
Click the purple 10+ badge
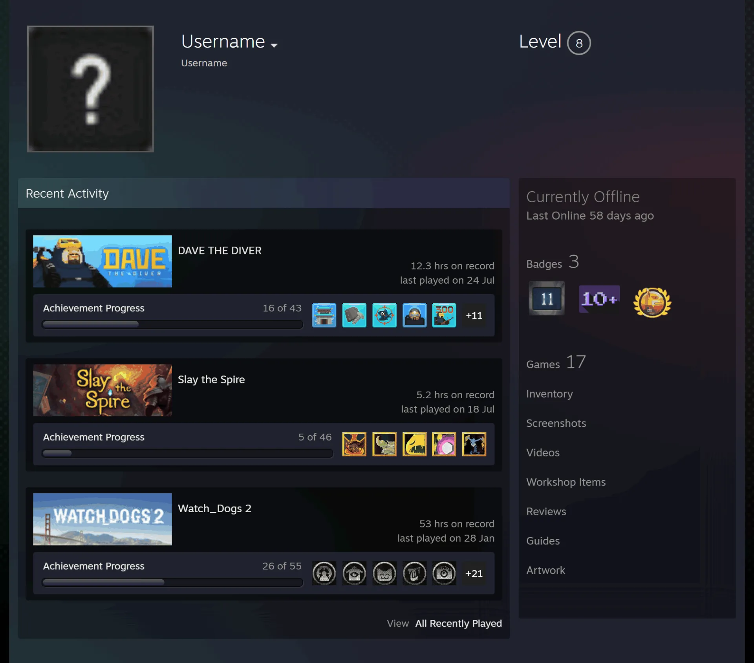pos(599,299)
